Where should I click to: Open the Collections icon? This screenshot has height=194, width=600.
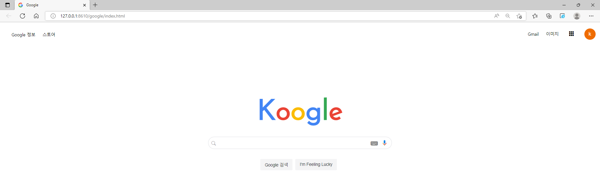coord(549,16)
